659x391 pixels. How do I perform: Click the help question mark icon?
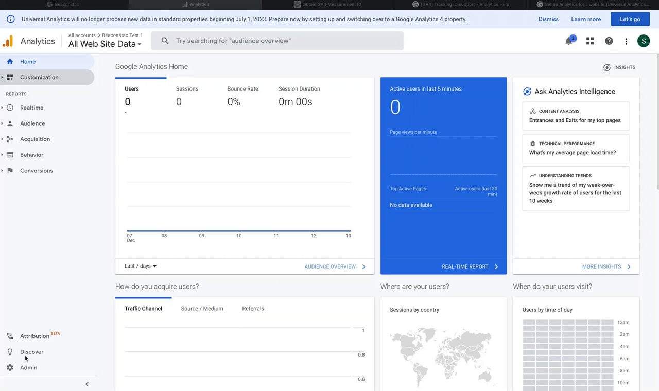coord(609,41)
